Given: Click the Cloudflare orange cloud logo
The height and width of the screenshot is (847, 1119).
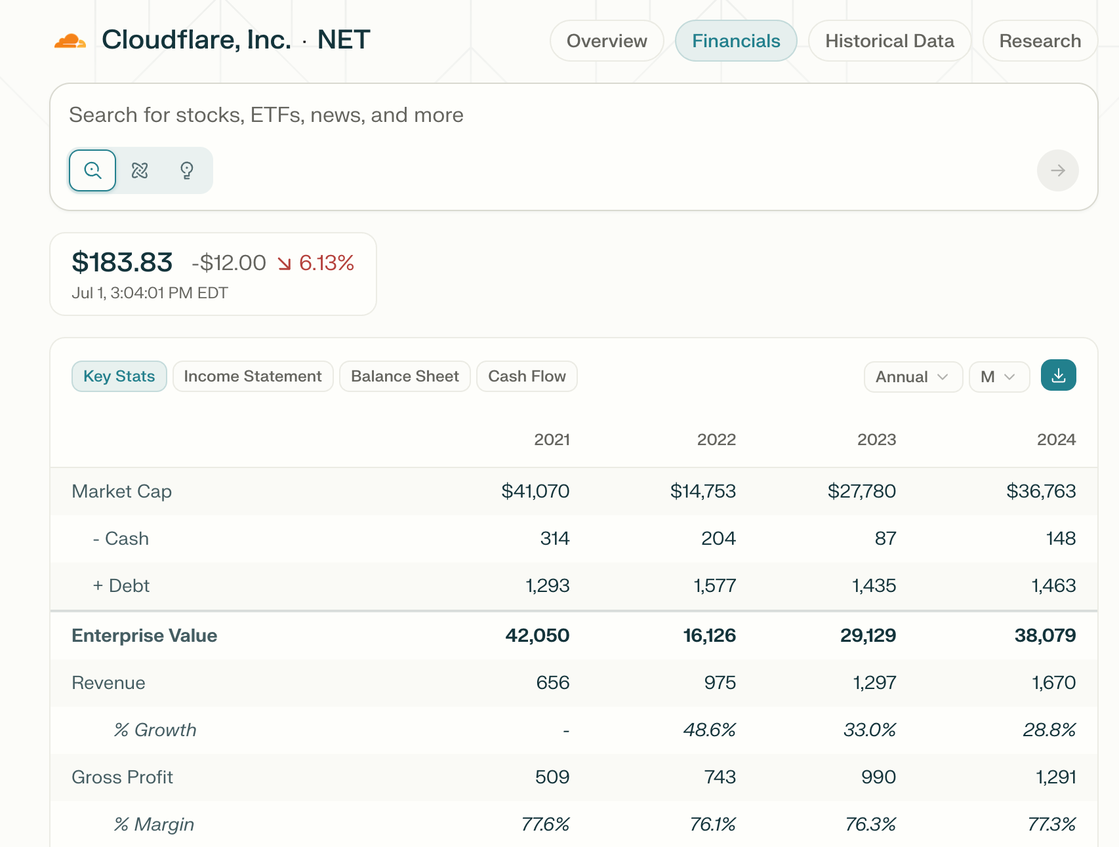Looking at the screenshot, I should 70,41.
